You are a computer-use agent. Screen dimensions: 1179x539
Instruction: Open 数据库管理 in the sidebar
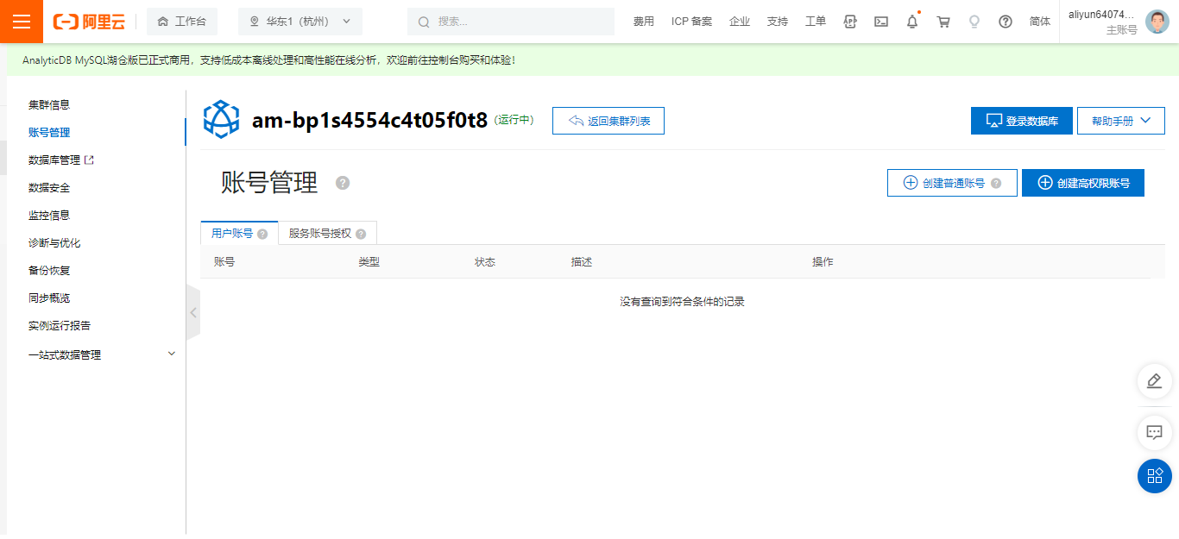coord(54,160)
